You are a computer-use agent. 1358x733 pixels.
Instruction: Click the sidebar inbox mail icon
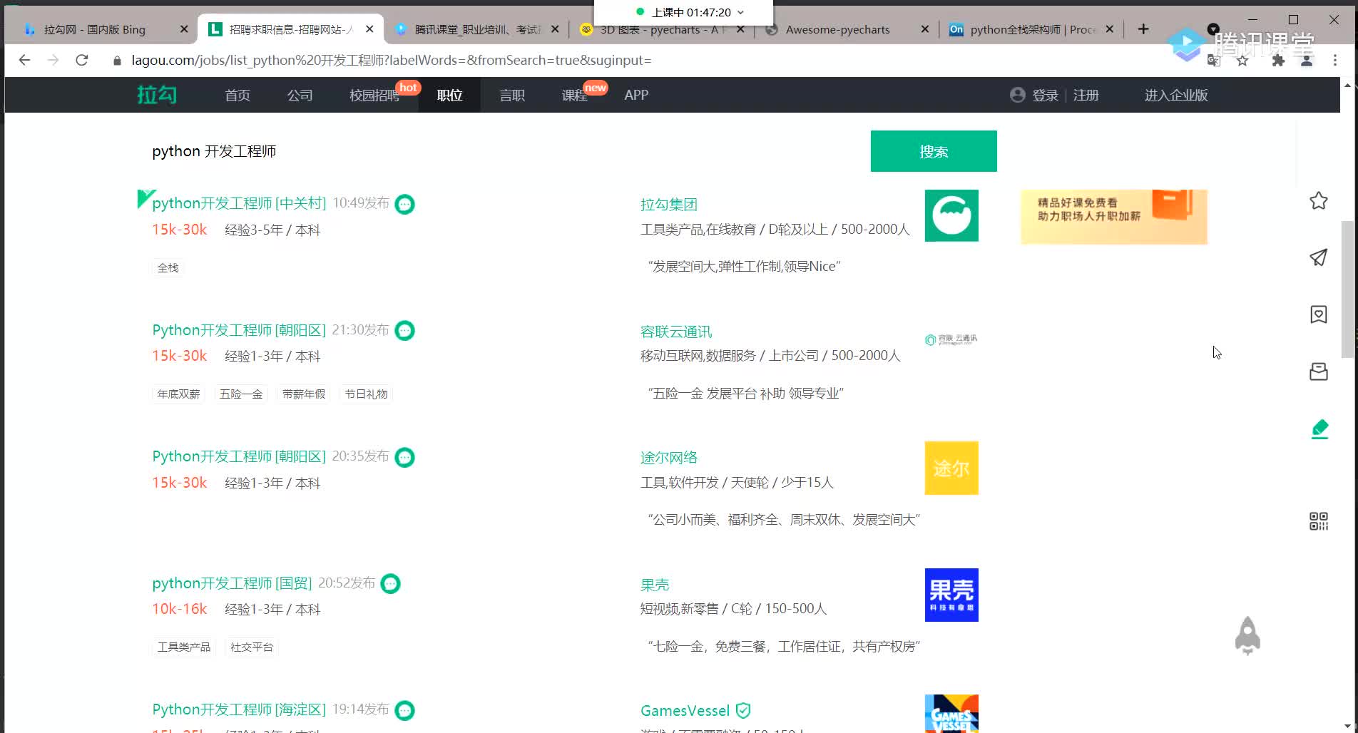coord(1319,371)
